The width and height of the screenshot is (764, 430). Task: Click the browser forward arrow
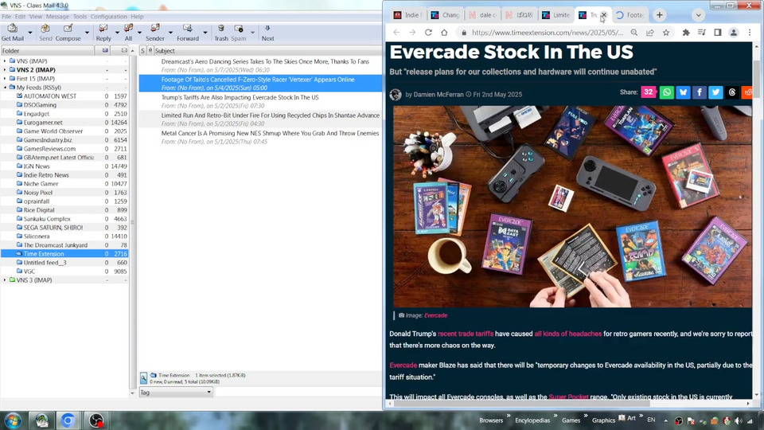(412, 32)
